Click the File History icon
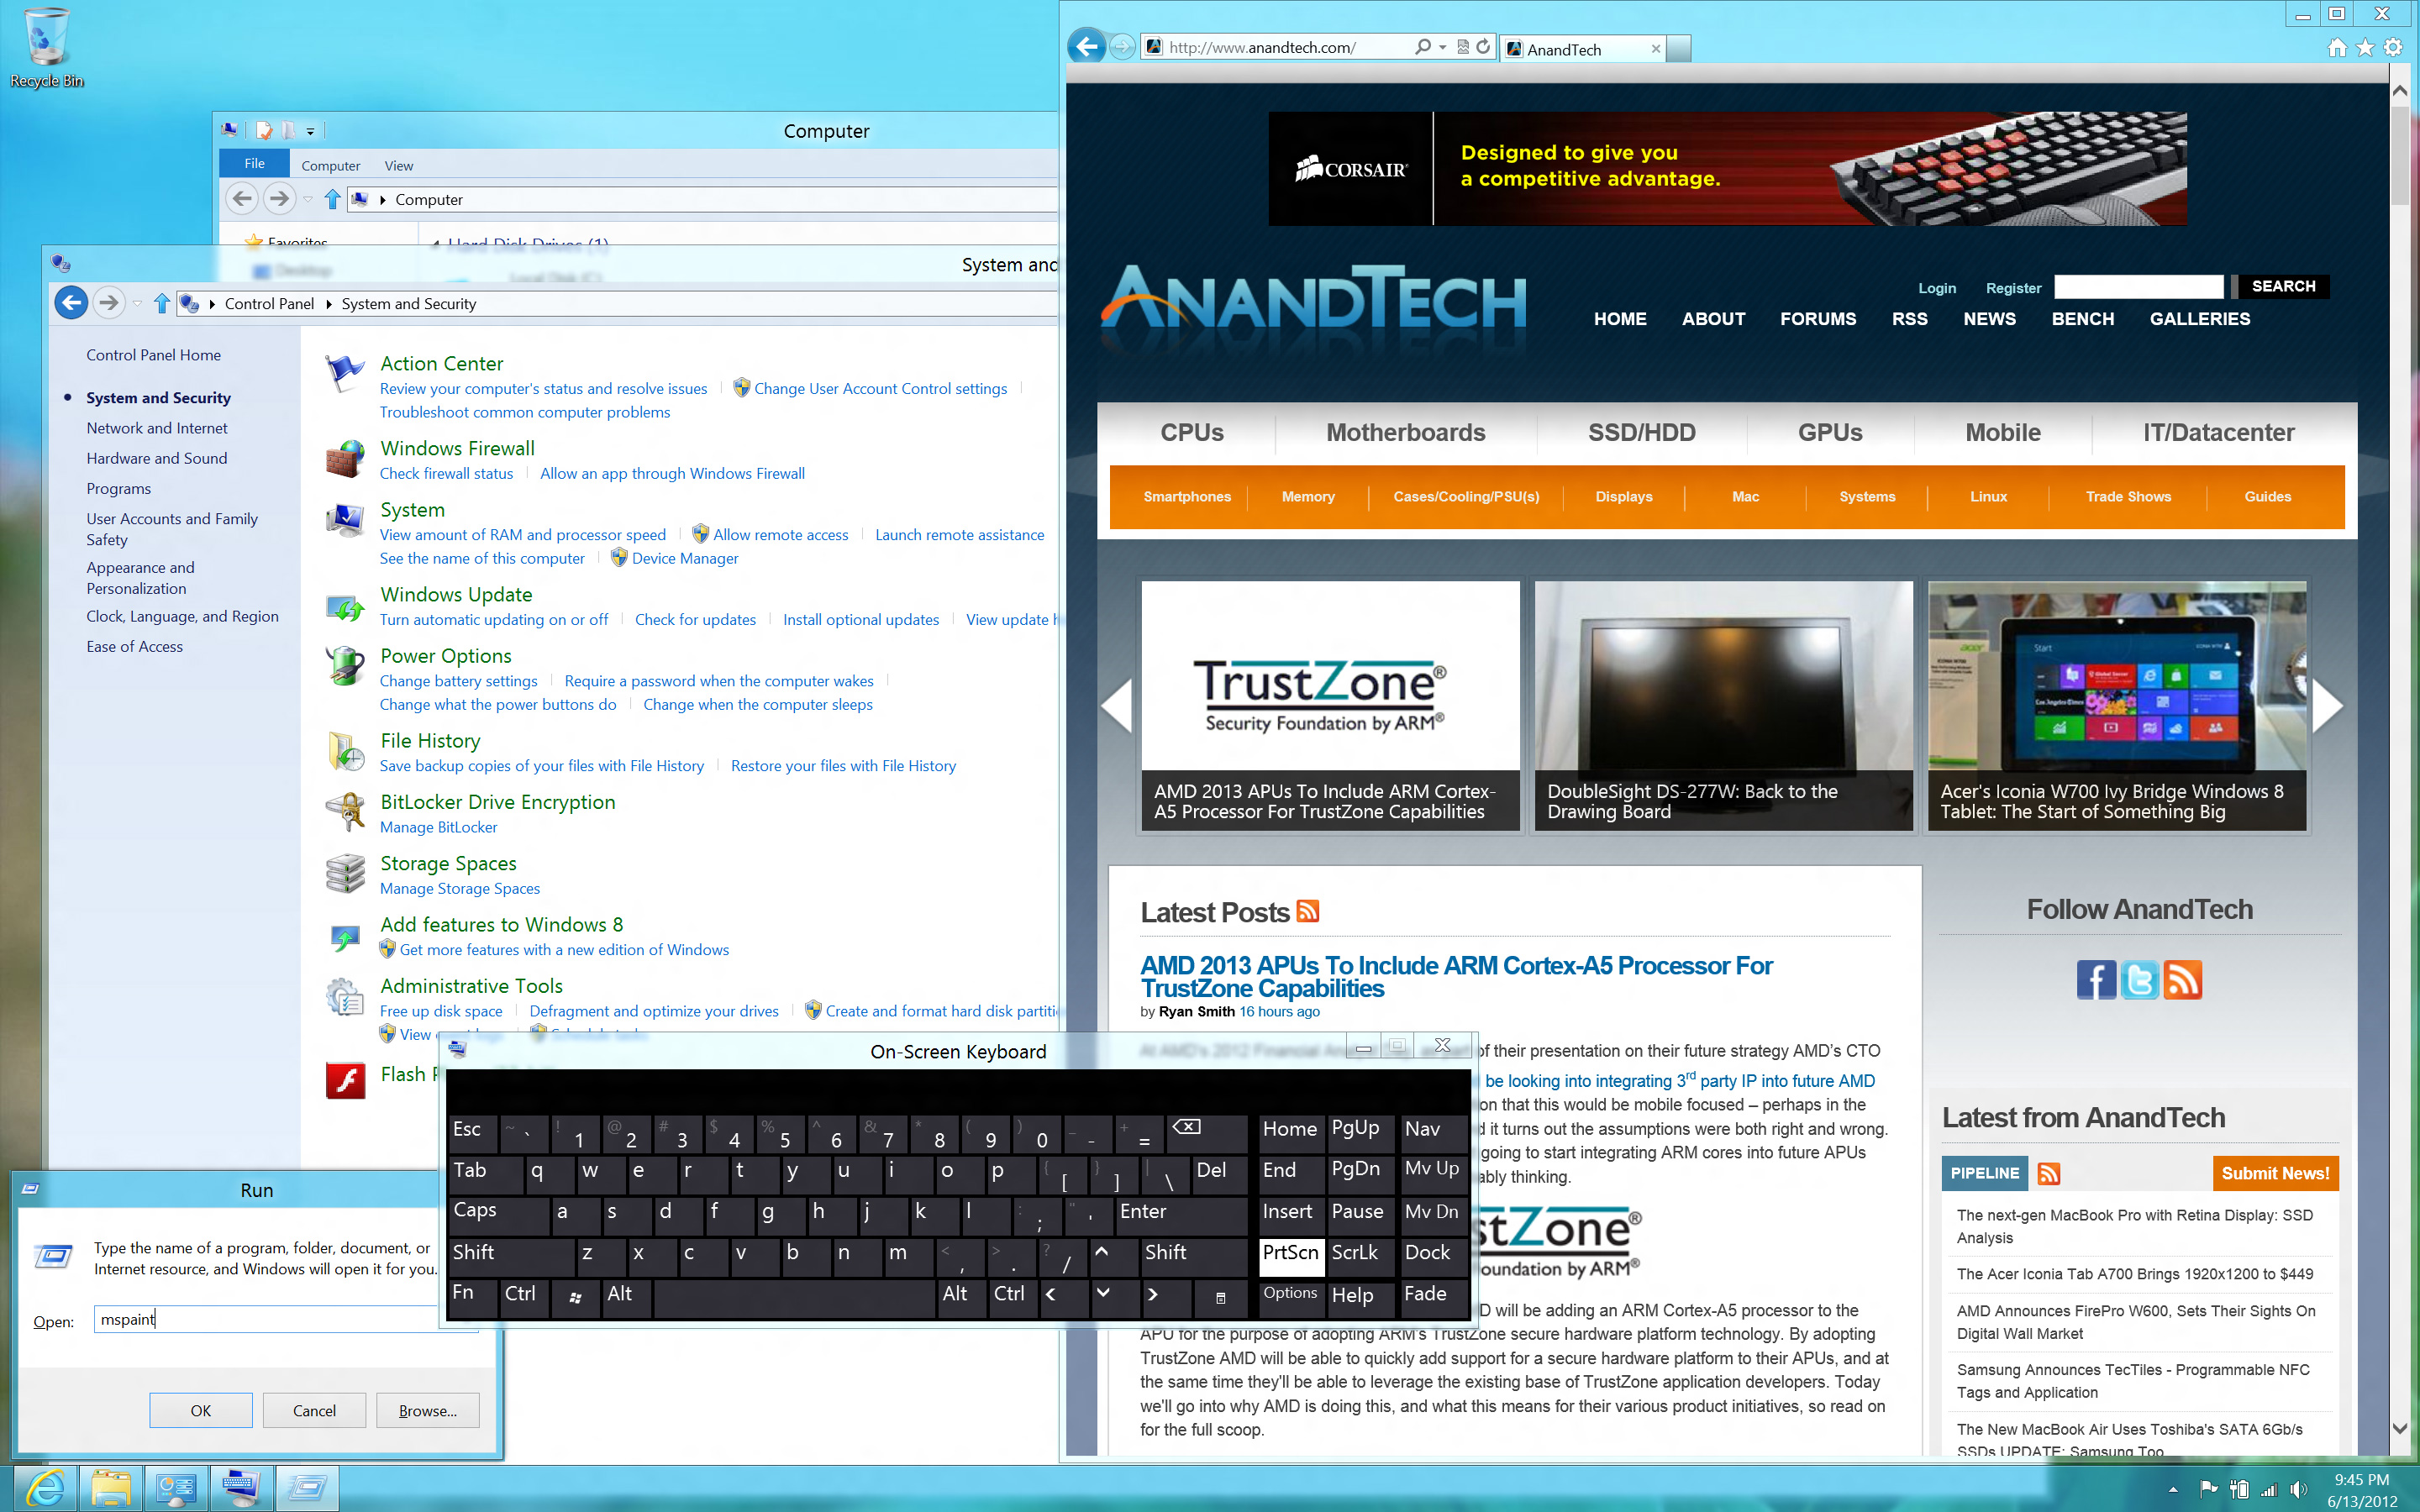 pos(343,753)
